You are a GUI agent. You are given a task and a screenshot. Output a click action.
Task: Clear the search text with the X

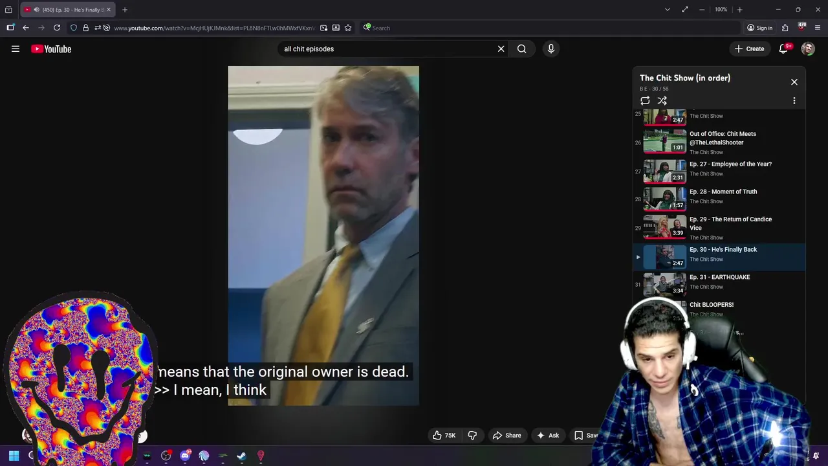click(501, 49)
